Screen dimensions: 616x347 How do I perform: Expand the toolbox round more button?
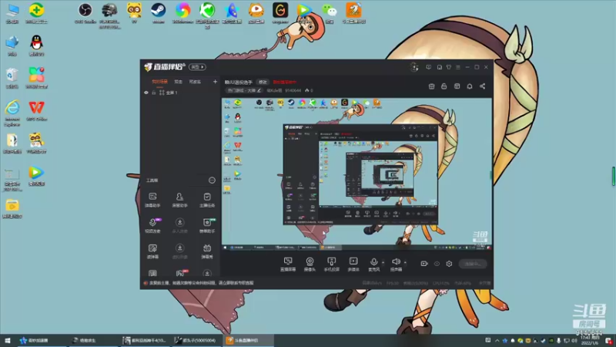[212, 180]
